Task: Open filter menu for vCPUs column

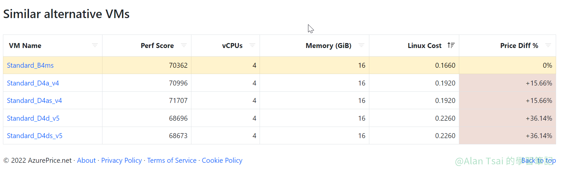Action: coord(252,45)
